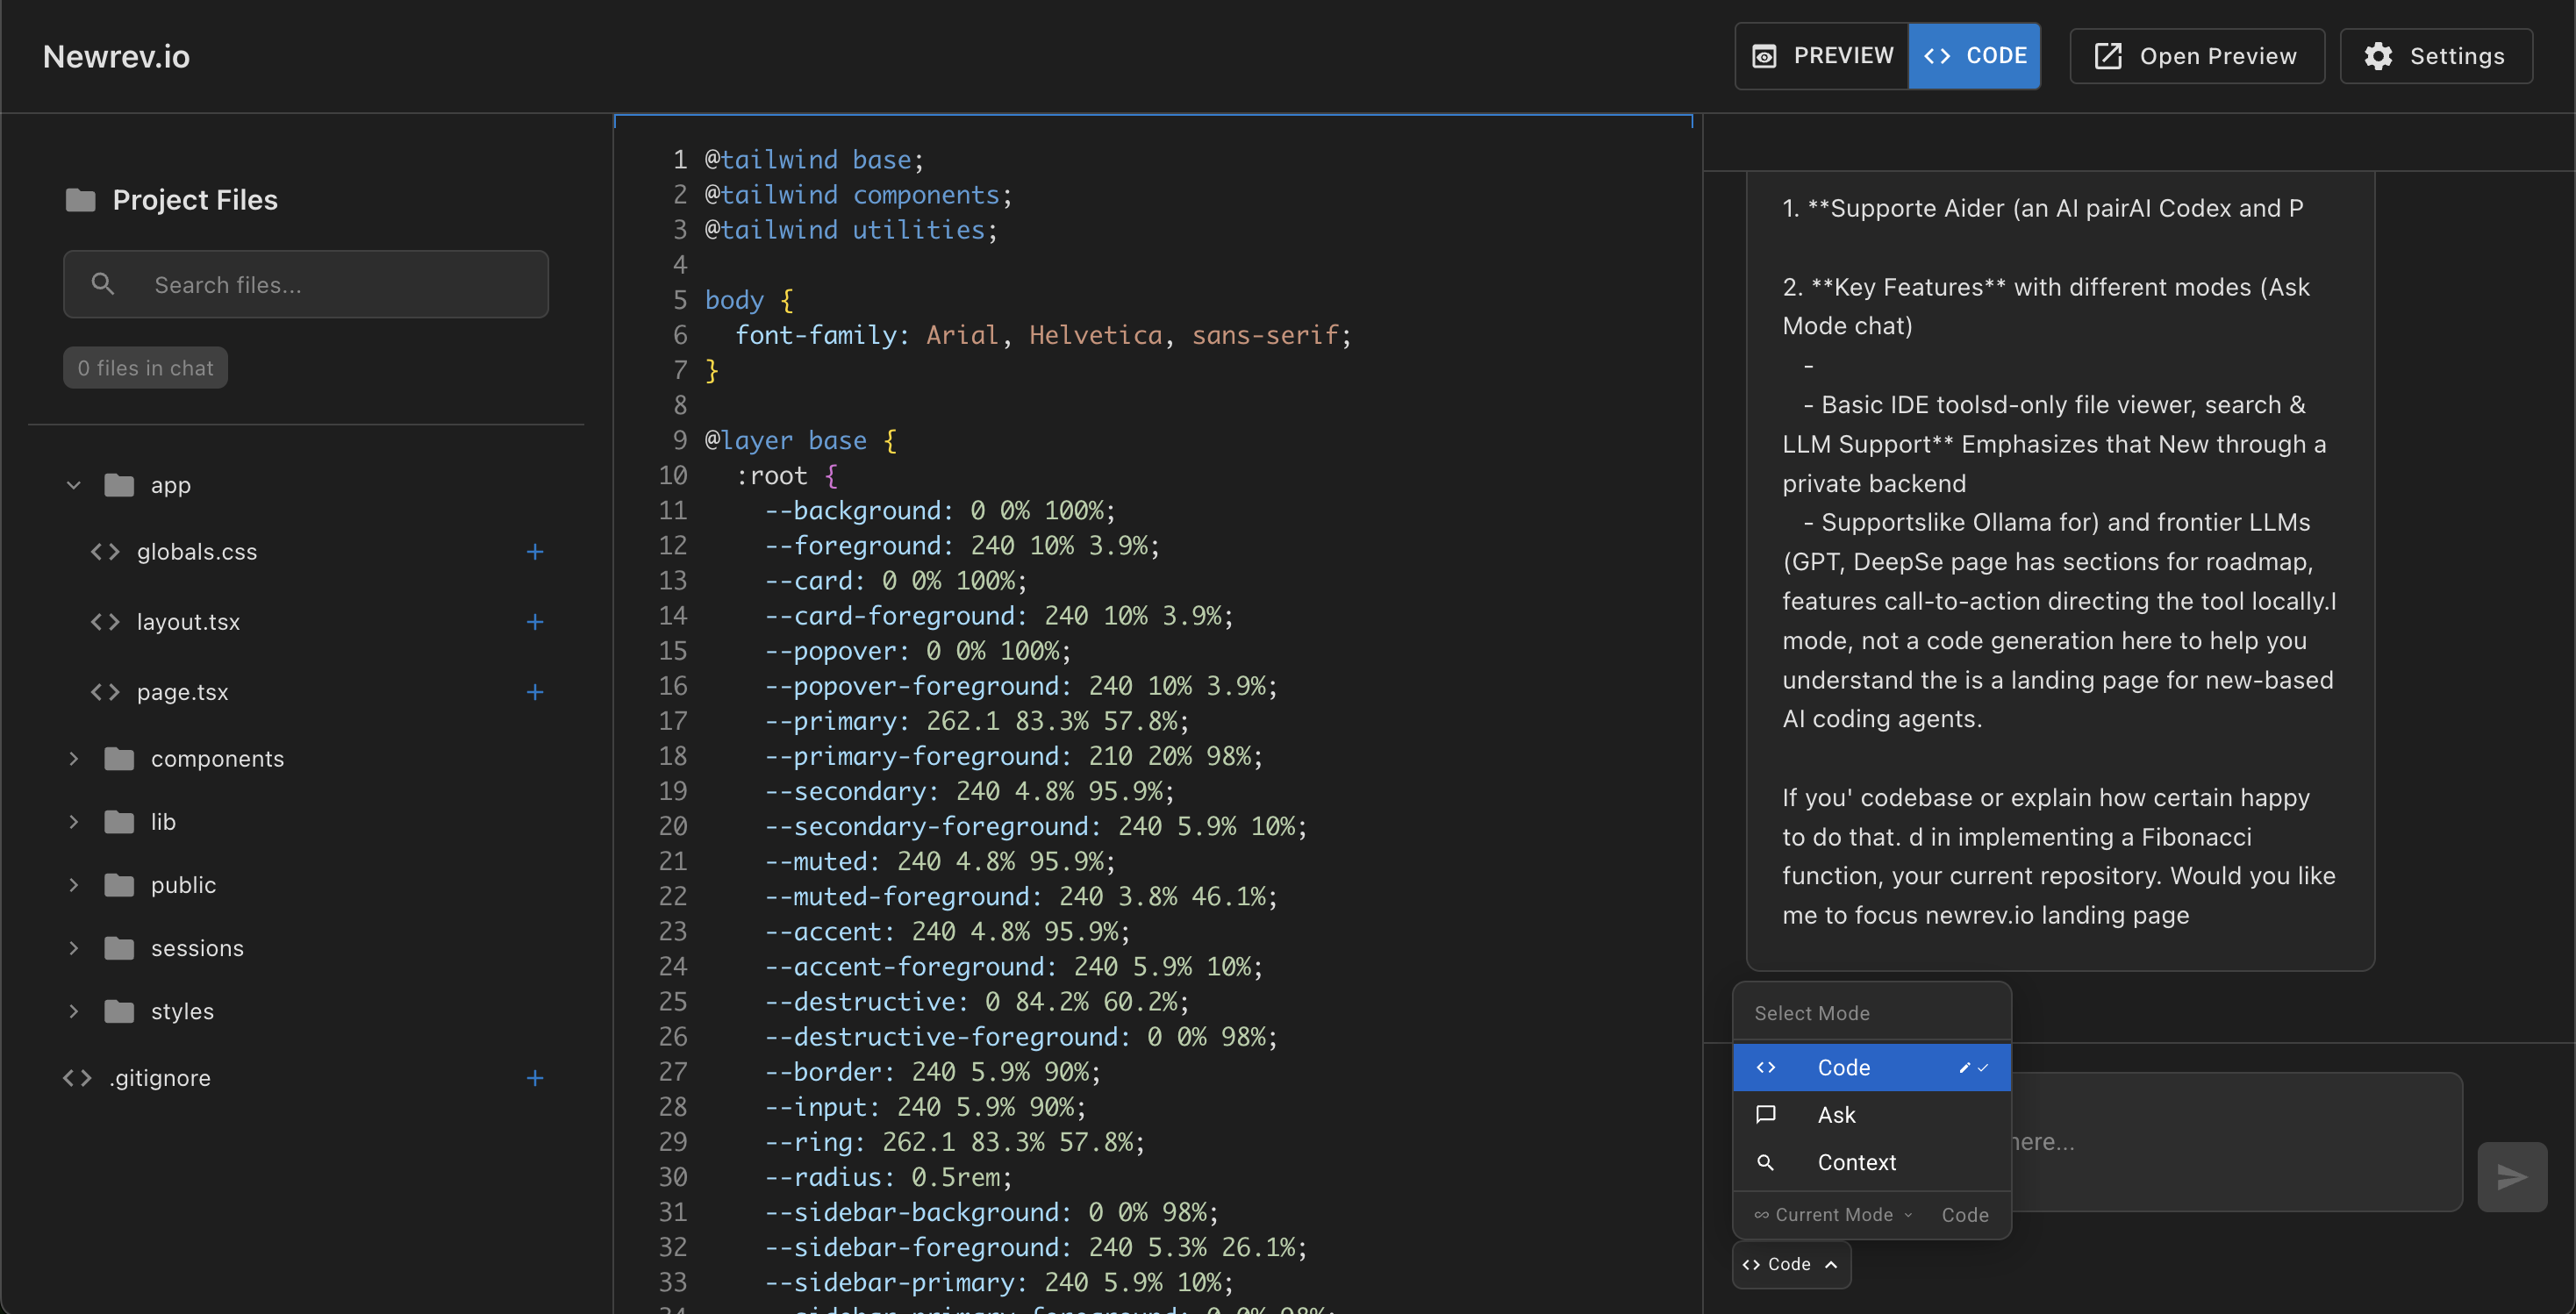Switch to CODE view
Screen dimensions: 2576x1314
(x=1974, y=56)
